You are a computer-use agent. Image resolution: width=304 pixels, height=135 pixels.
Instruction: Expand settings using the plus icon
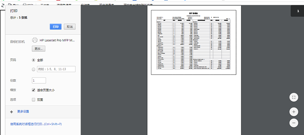click(x=11, y=111)
